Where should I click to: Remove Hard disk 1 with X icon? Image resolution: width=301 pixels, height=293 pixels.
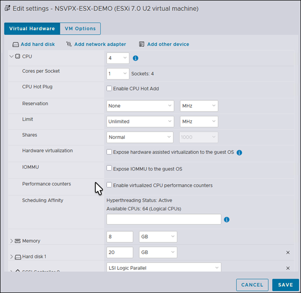click(x=288, y=253)
